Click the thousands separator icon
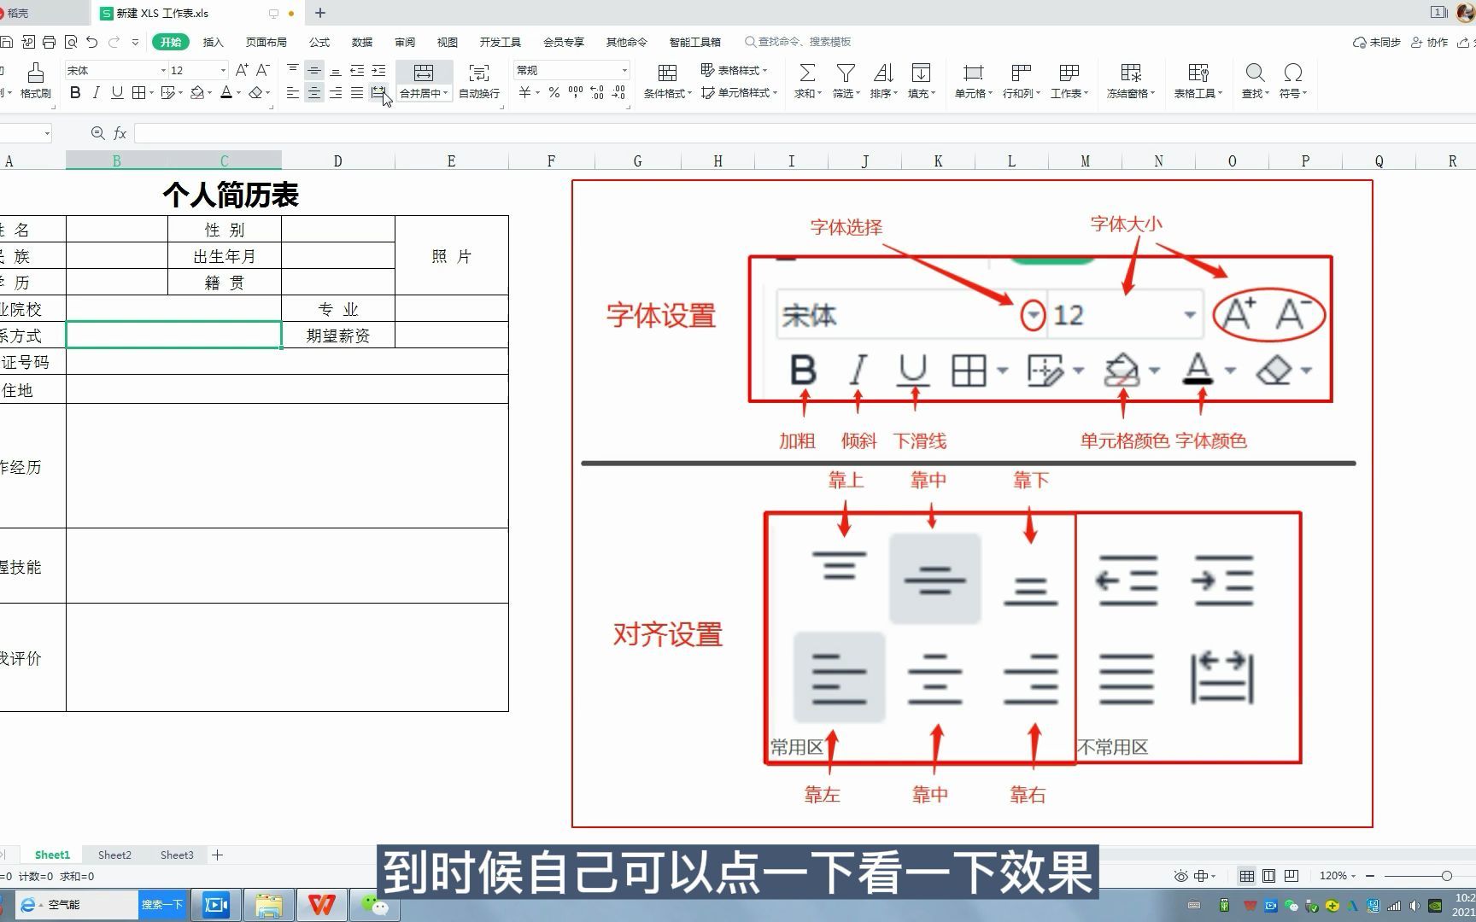Image resolution: width=1476 pixels, height=922 pixels. click(x=576, y=93)
